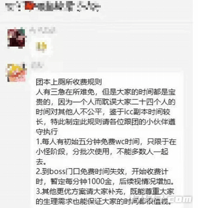Click the line starting with 贵的，因为一个人
This screenshot has width=198, height=208.
(106, 102)
